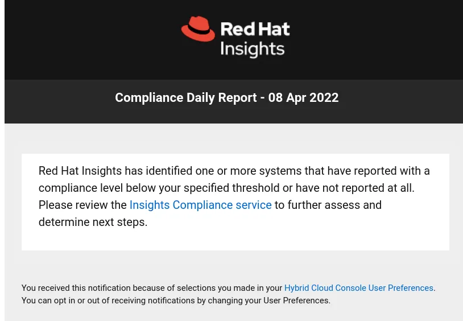This screenshot has height=321, width=463.
Task: Click the "08 Apr 2022" date in the title
Action: coord(303,97)
